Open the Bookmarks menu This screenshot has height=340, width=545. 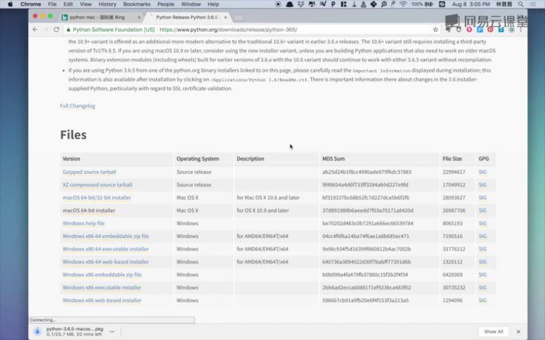pyautogui.click(x=137, y=4)
